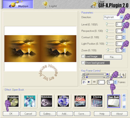Choose the Scan effect icon
This screenshot has width=130, height=118.
click(x=30, y=101)
